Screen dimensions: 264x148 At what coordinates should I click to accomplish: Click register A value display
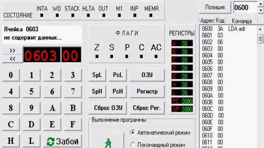click(182, 44)
